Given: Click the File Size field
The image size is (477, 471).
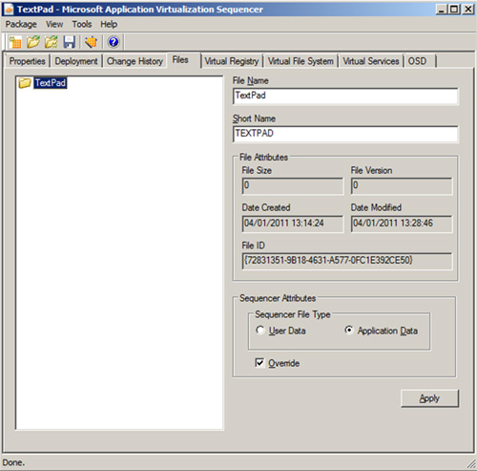Looking at the screenshot, I should click(x=293, y=185).
